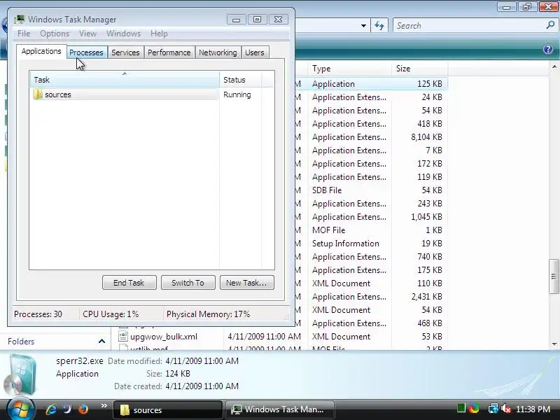Launch Firefox from quick launch
The image size is (560, 420).
[x=83, y=409]
